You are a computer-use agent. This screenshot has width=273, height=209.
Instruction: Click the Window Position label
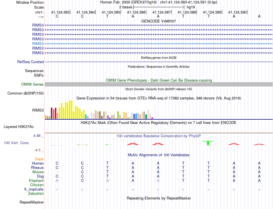click(x=30, y=2)
